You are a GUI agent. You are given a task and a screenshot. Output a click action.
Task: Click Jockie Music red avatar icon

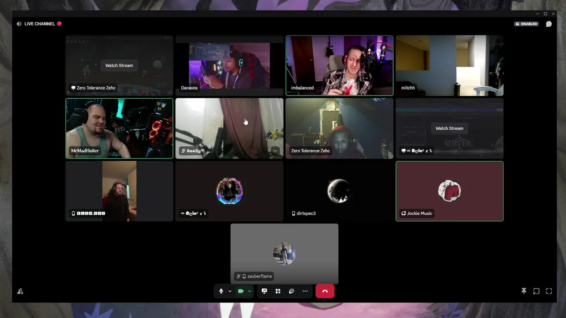click(x=449, y=191)
